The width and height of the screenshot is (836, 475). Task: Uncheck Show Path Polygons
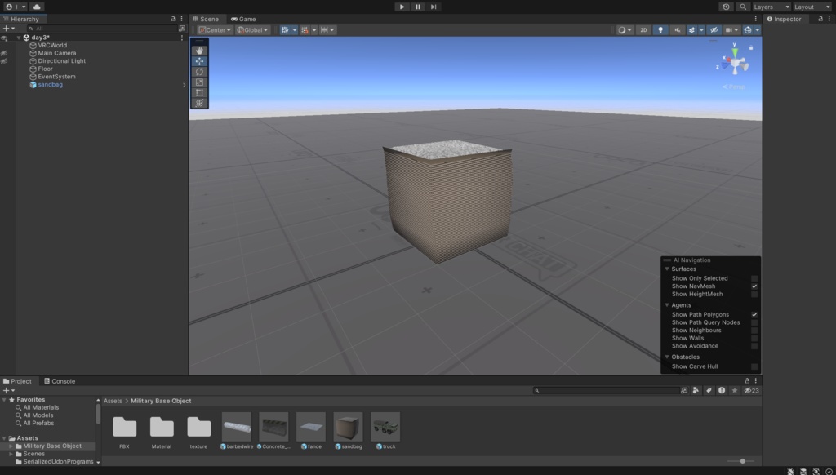click(x=754, y=314)
